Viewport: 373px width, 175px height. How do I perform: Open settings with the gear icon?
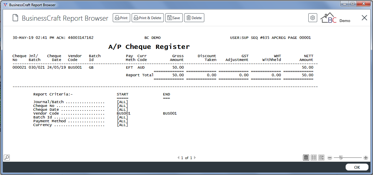click(313, 18)
